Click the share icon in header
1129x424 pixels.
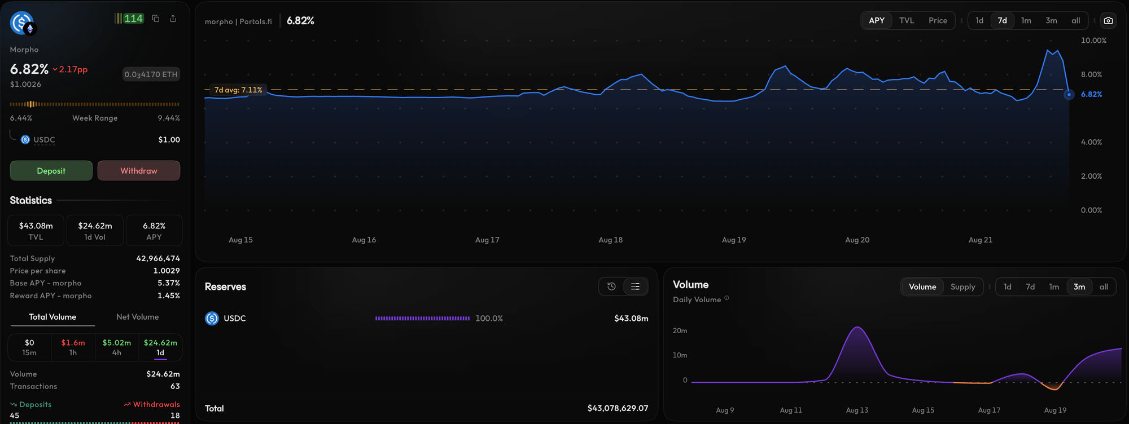(173, 19)
